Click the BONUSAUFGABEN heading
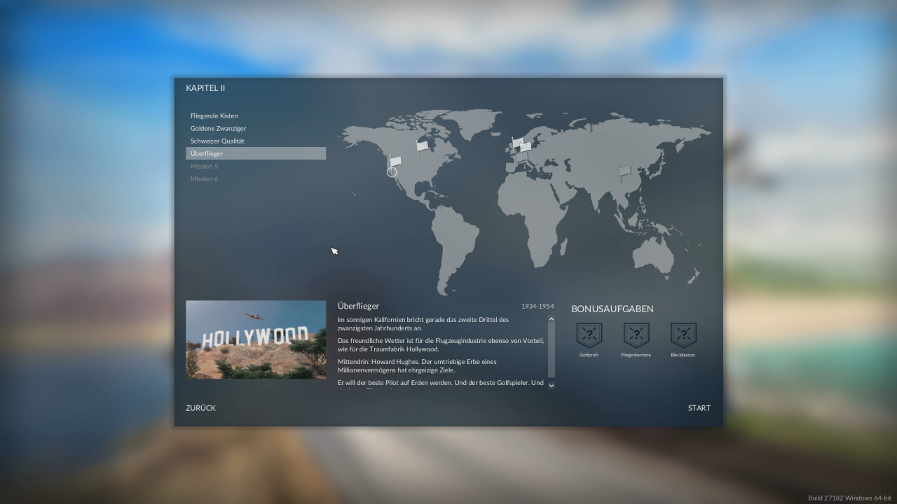897x504 pixels. point(612,309)
